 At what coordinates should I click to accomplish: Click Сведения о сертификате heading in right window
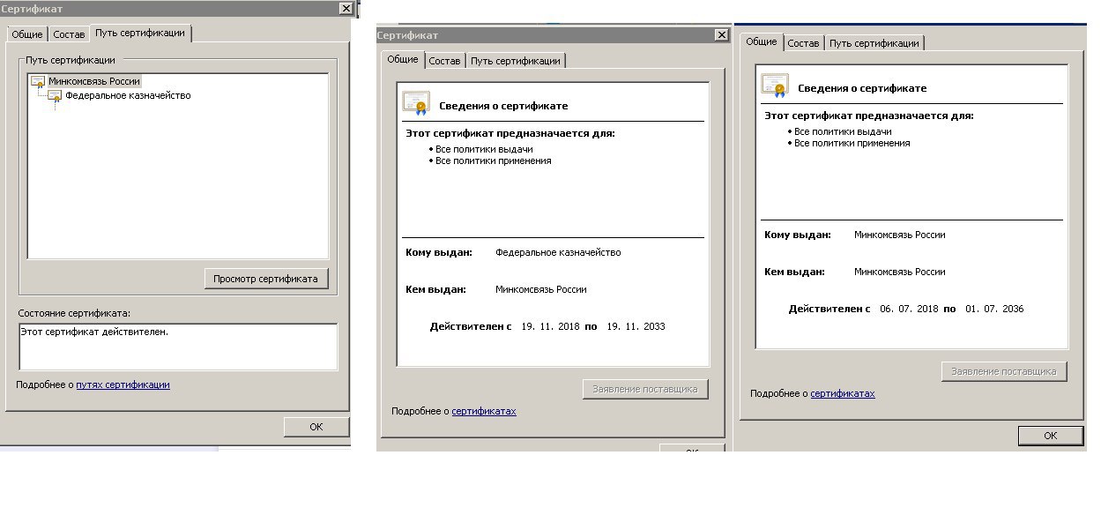(x=862, y=88)
